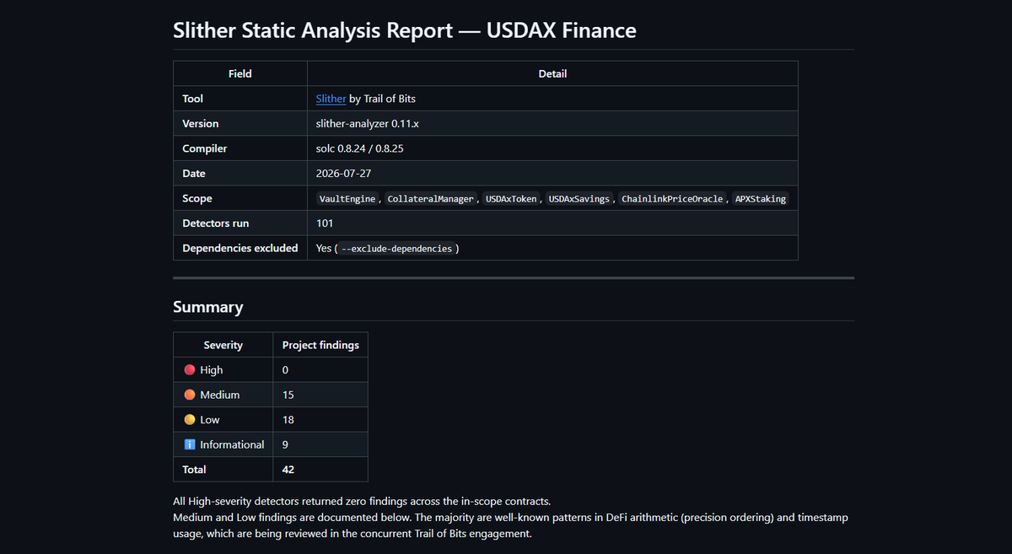
Task: Click the Medium findings count 15
Action: click(288, 395)
